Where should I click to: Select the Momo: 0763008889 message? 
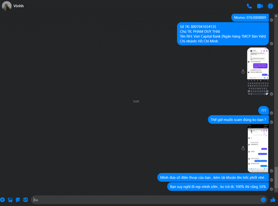250,18
